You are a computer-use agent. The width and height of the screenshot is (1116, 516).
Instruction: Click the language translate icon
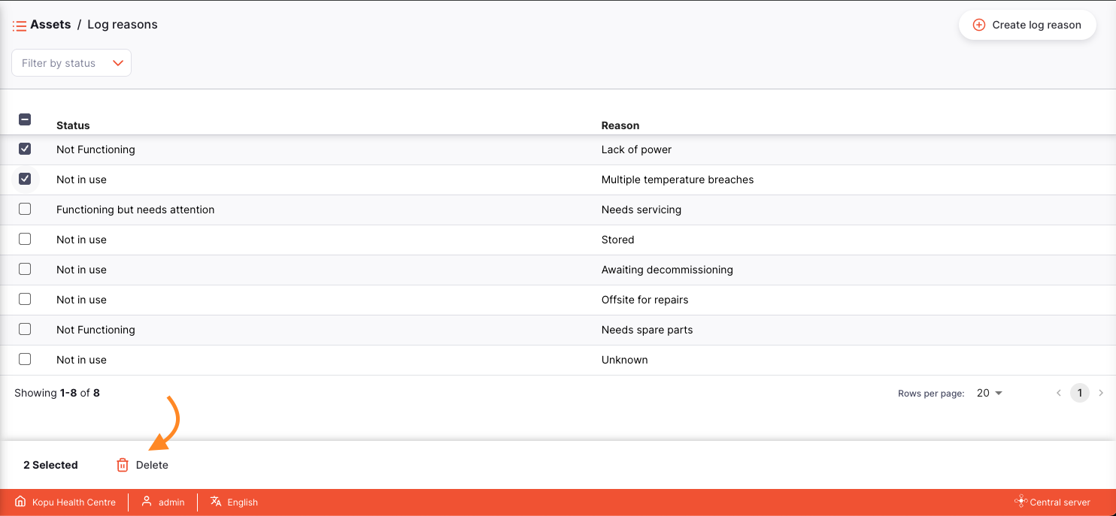tap(216, 502)
